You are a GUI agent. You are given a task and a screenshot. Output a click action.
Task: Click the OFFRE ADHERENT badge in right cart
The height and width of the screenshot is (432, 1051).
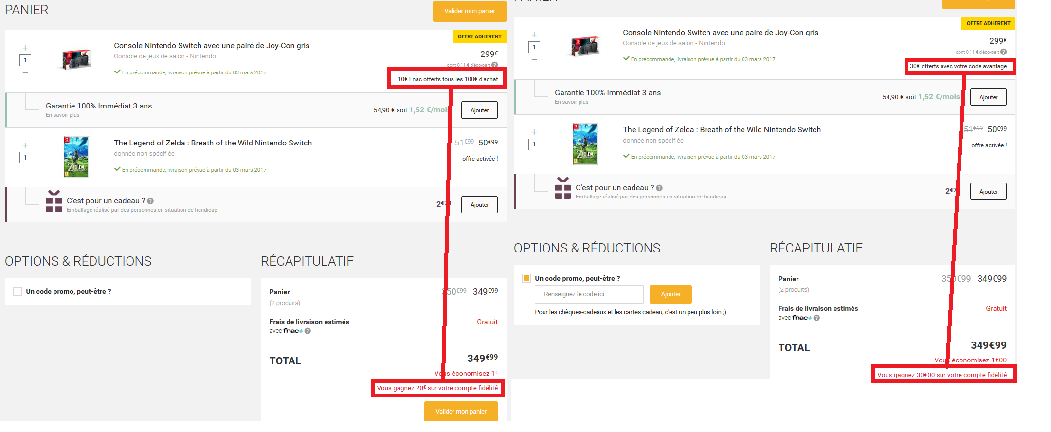point(988,23)
